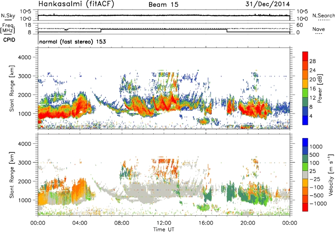The width and height of the screenshot is (335, 232).
Task: Click the 'CPID' label
Action: click(x=9, y=40)
